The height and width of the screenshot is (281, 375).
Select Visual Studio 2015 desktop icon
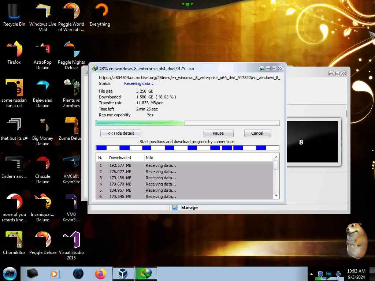coord(71,245)
